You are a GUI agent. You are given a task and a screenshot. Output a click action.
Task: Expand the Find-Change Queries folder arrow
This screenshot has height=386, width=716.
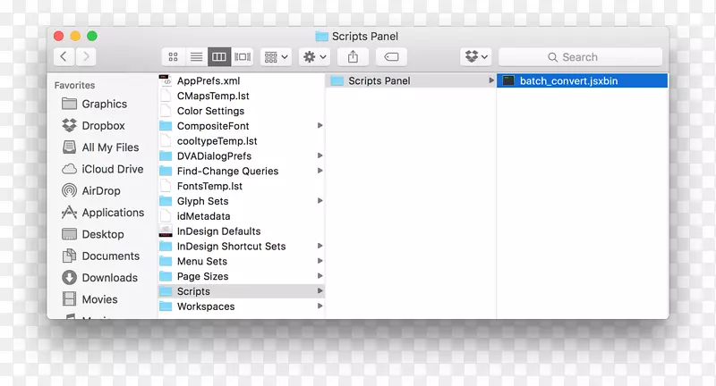click(320, 172)
